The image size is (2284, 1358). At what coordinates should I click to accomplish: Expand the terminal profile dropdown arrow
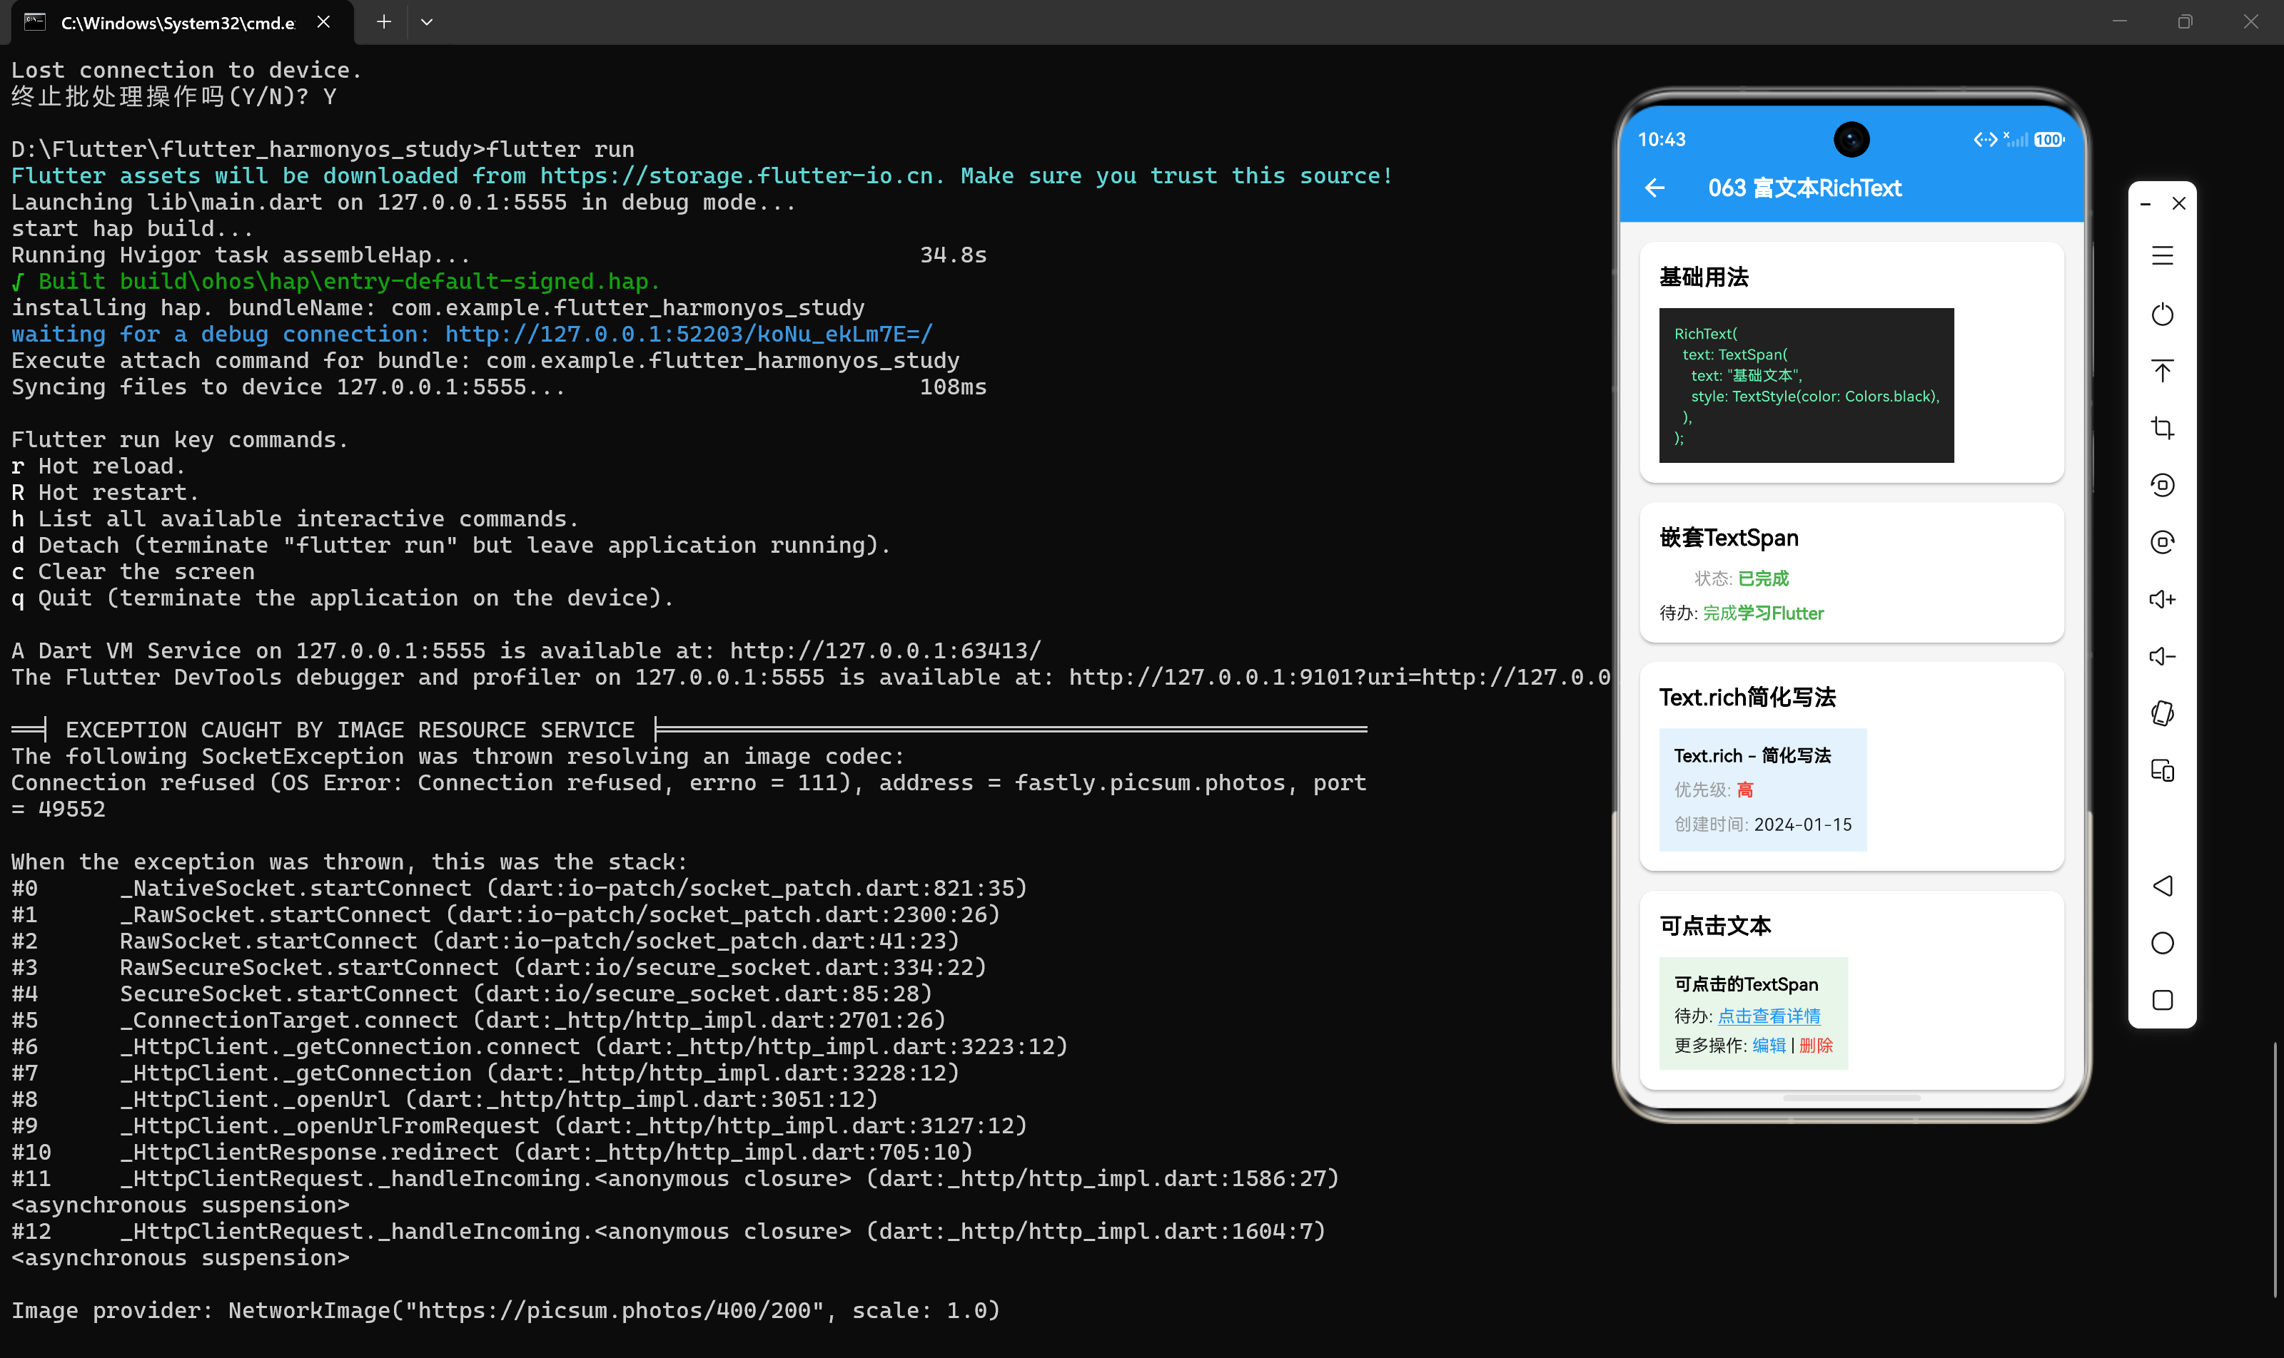click(x=427, y=22)
